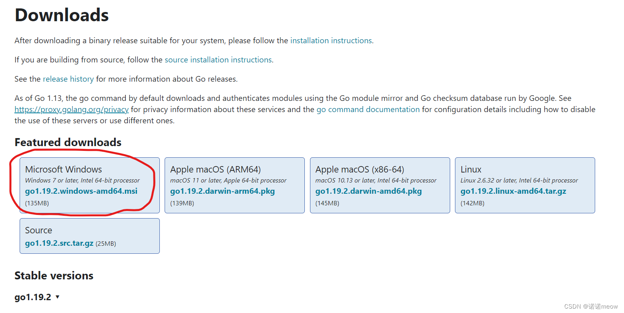Viewport: 624px width, 313px height.
Task: Click the Stable versions heading
Action: pos(54,275)
